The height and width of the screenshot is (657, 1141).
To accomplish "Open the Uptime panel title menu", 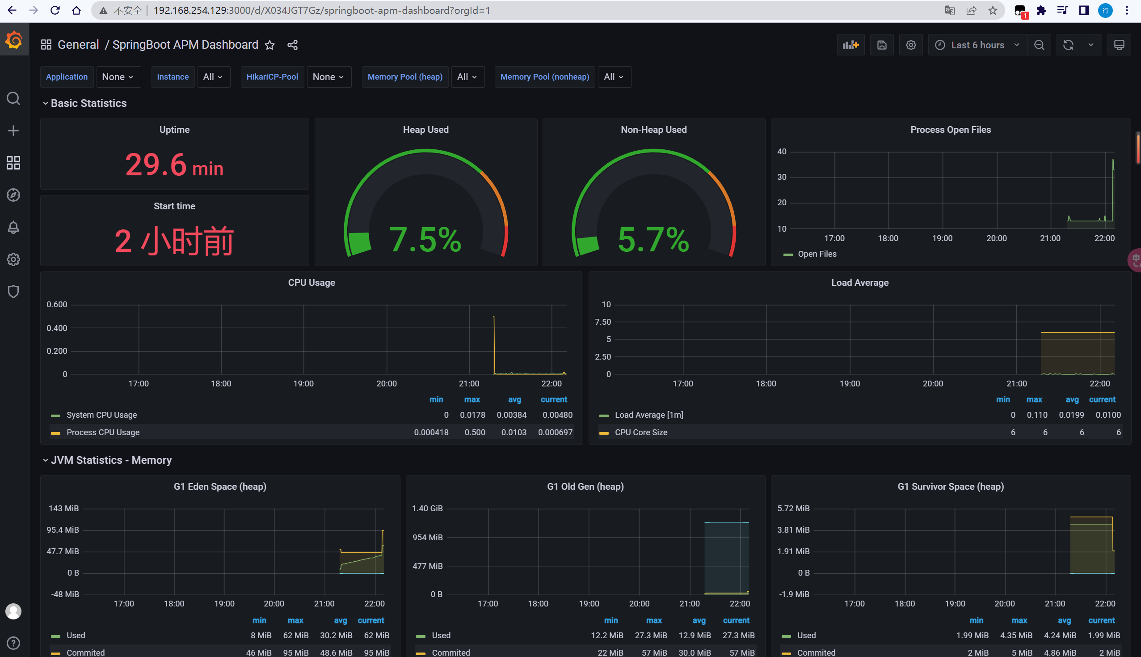I will click(174, 130).
